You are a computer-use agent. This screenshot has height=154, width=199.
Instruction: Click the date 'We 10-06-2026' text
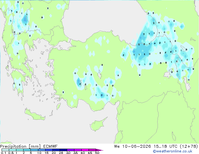click(x=132, y=146)
